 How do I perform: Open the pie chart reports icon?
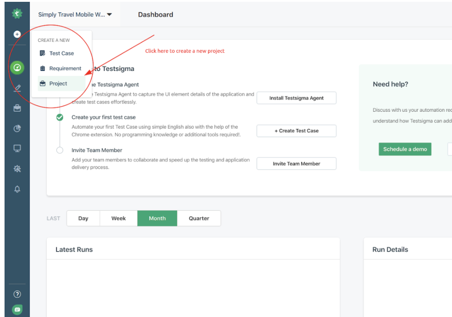point(17,129)
